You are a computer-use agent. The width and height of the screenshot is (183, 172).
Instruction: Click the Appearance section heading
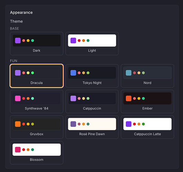21,12
